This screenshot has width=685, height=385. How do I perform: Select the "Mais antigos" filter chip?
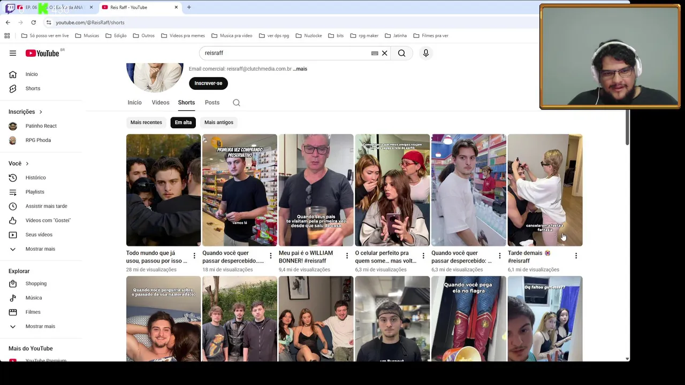[x=219, y=122]
